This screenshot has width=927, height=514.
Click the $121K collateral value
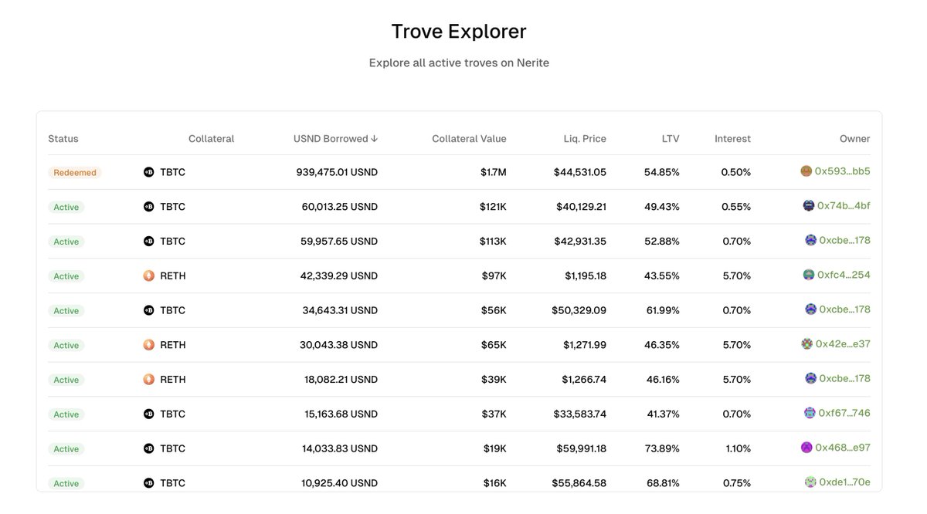[493, 207]
